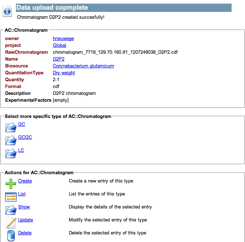Image resolution: width=245 pixels, height=242 pixels.
Task: Open the GC folder icon
Action: 11,127
